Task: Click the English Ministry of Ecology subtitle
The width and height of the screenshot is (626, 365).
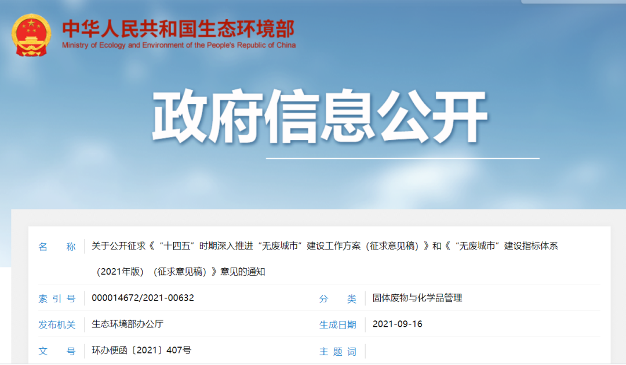Action: [x=179, y=45]
